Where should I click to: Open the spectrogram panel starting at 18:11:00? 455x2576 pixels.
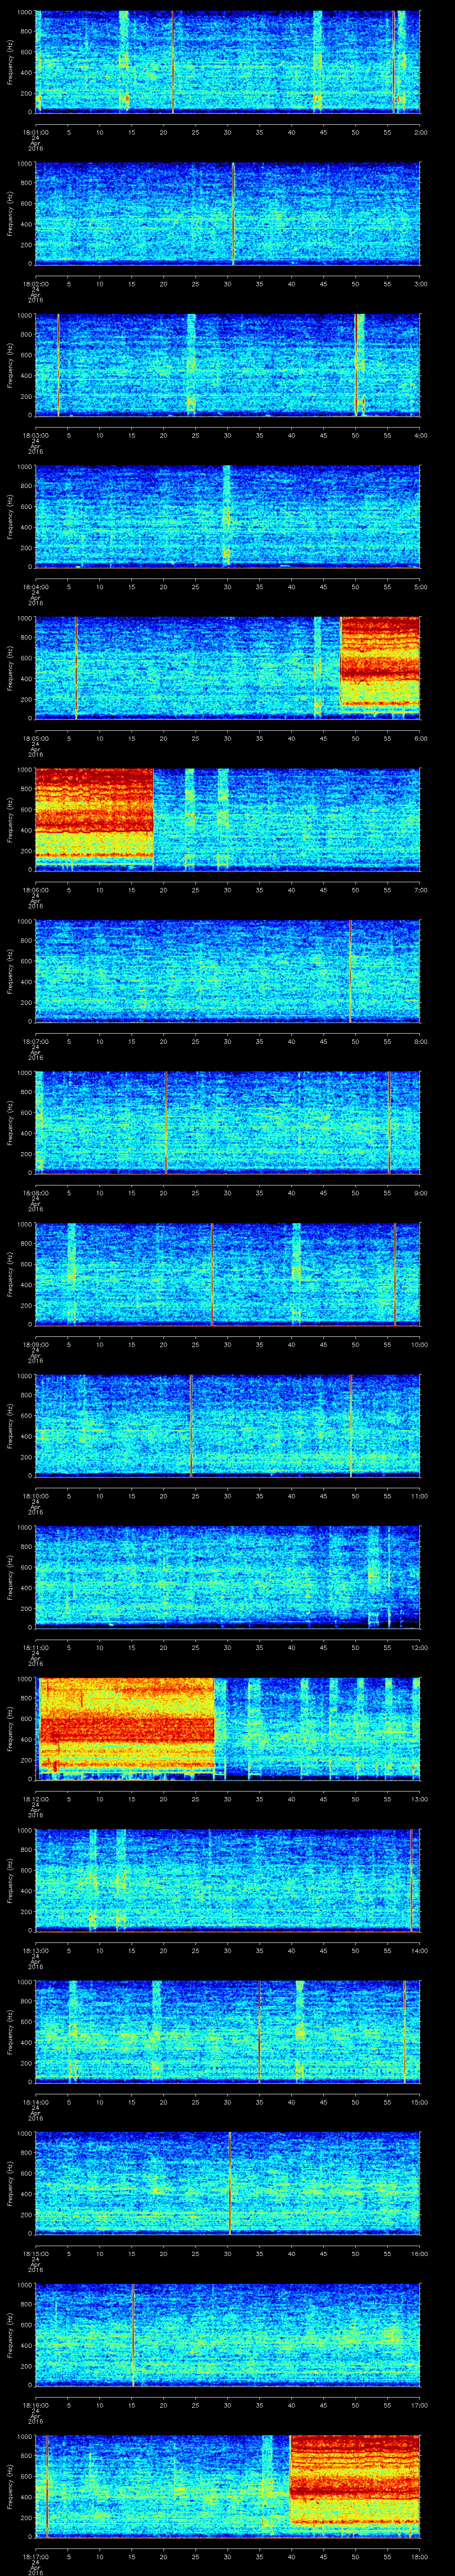click(x=227, y=1577)
